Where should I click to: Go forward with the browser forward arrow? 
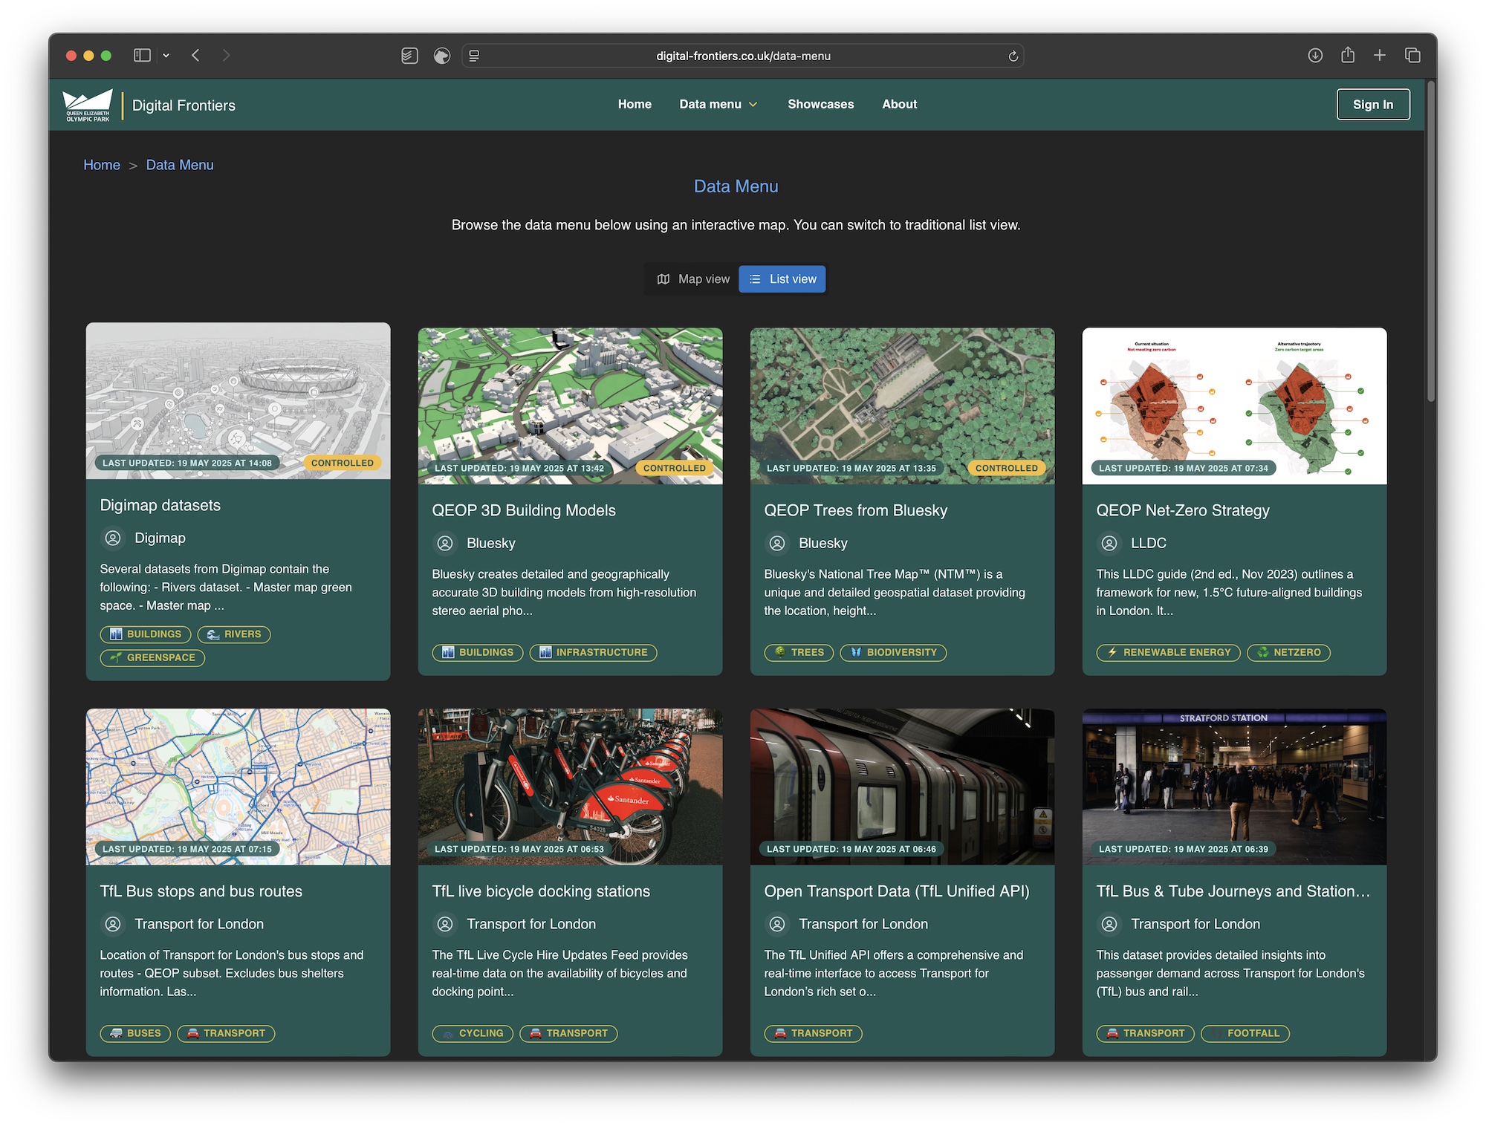pos(226,56)
